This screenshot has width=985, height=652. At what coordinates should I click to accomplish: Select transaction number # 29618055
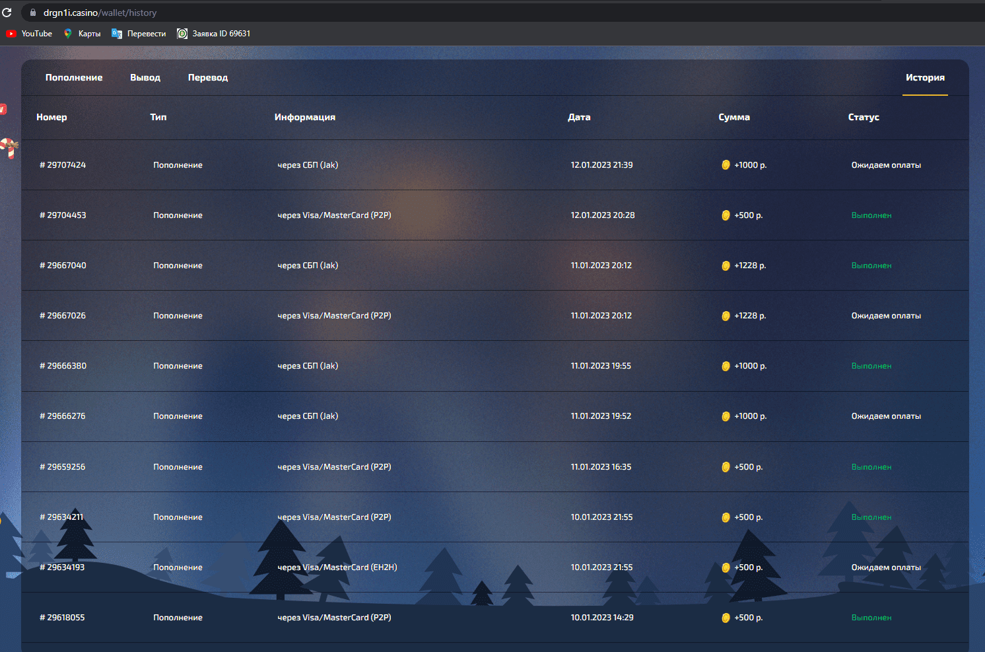pos(62,618)
